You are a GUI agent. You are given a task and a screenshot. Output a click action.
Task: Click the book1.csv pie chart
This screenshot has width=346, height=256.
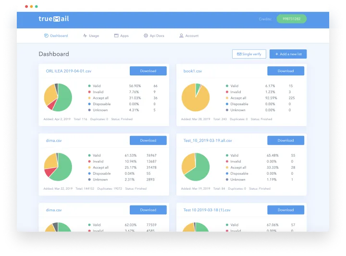click(196, 97)
